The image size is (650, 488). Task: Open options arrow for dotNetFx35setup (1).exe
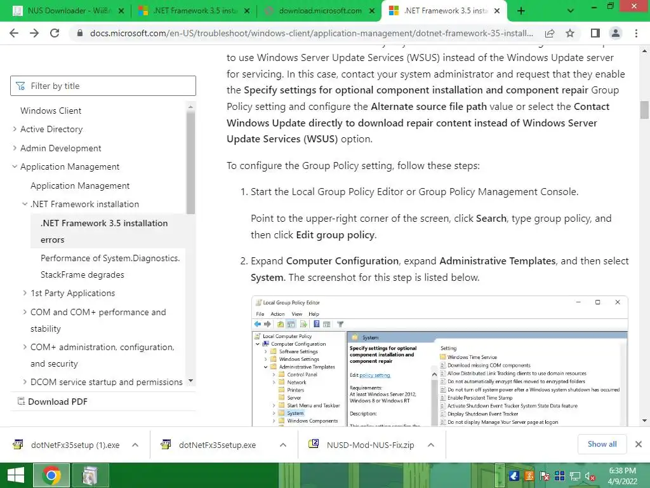tap(135, 445)
